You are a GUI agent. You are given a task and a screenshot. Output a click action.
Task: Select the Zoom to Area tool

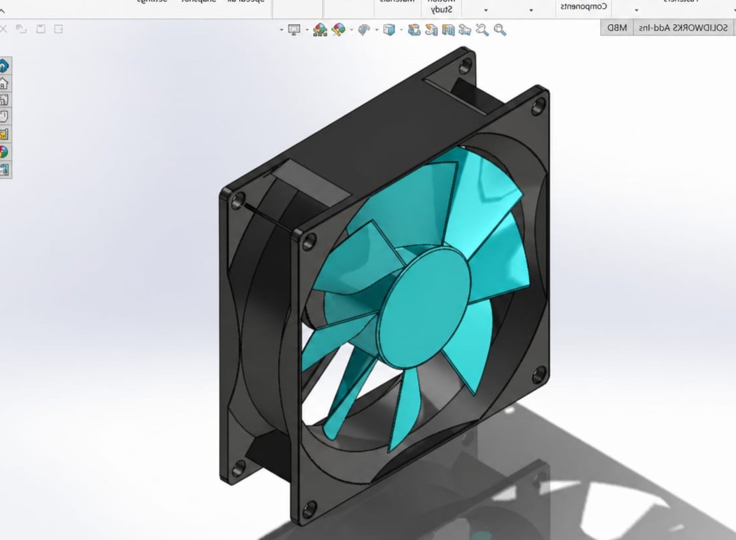click(482, 30)
